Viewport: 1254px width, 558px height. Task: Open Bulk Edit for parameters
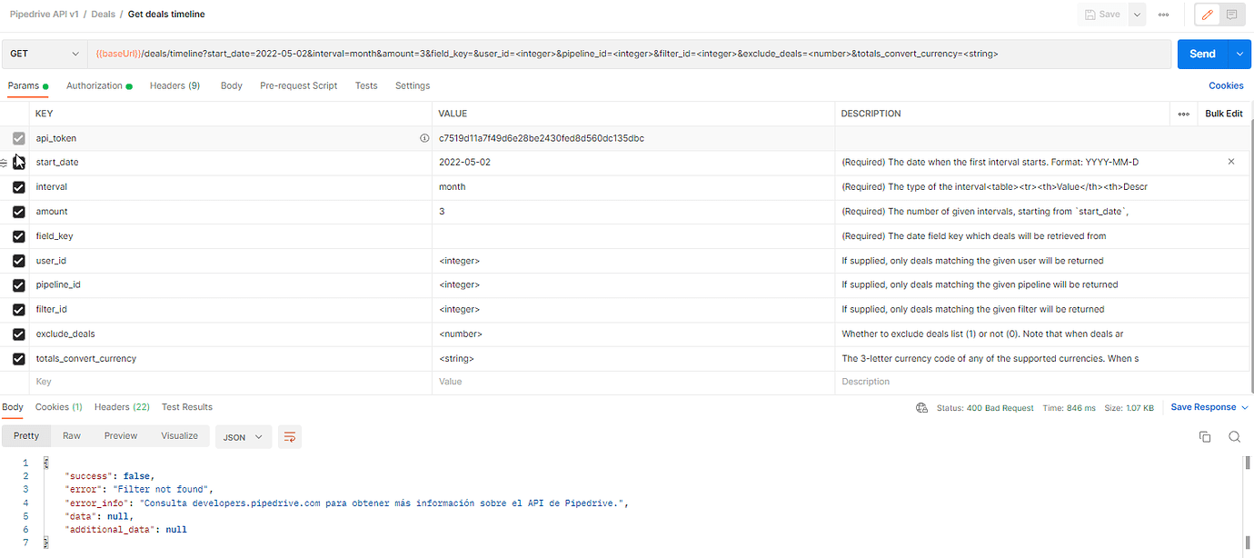click(x=1223, y=113)
